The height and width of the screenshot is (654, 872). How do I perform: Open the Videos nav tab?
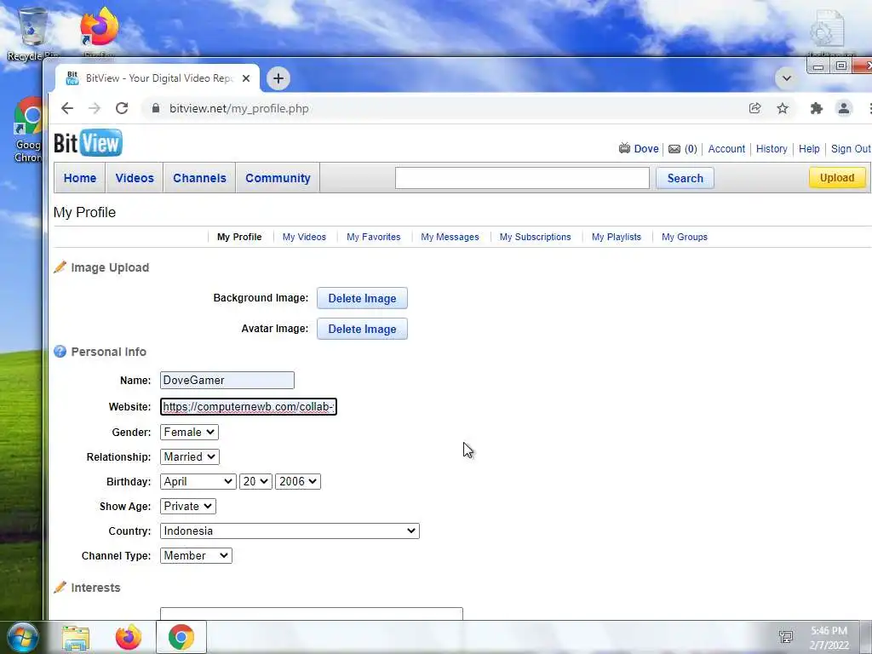tap(135, 178)
